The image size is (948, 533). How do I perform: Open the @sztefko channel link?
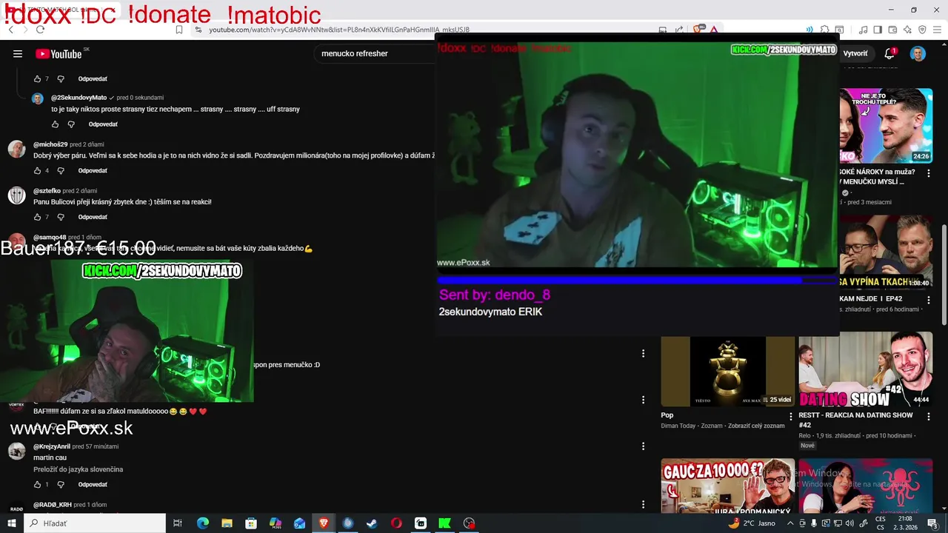pos(47,191)
